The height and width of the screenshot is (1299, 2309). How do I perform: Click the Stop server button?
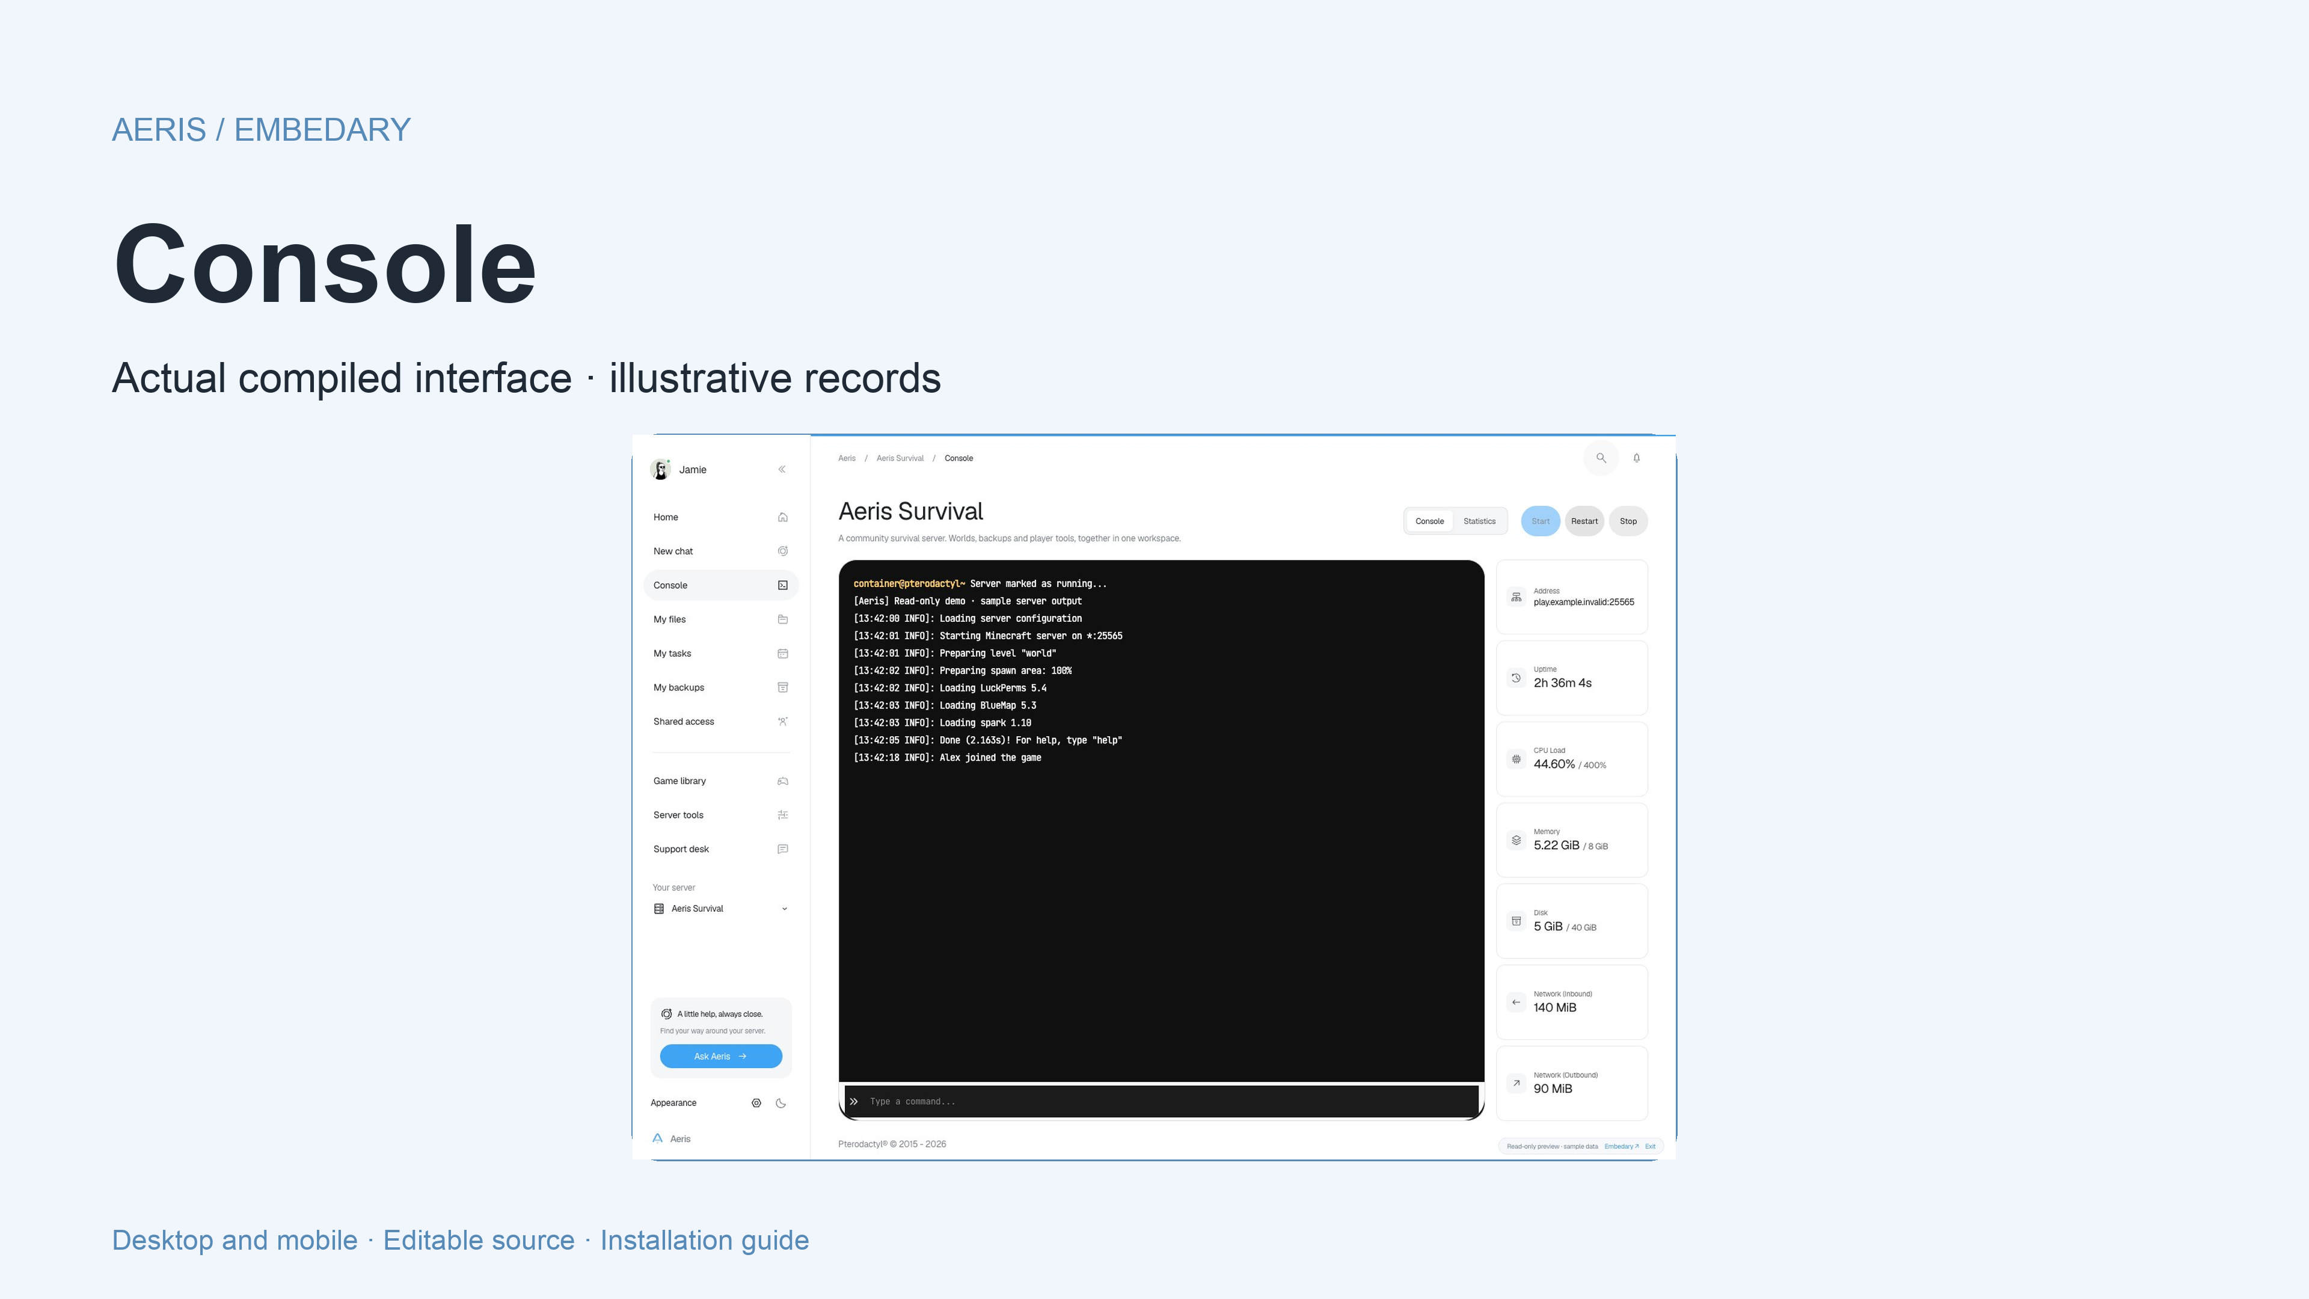[x=1628, y=522]
